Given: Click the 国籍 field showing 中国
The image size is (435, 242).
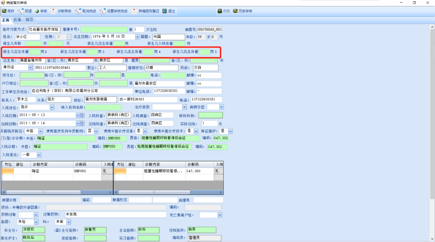Looking at the screenshot, I should pos(169,37).
